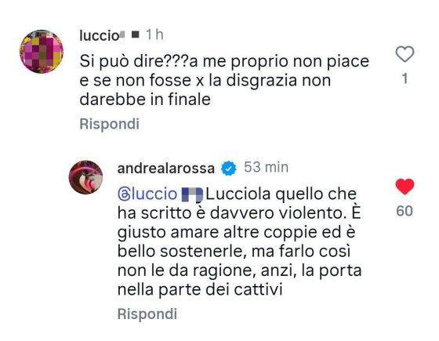
Task: View the 1 like count on luccio's comment
Action: (405, 78)
